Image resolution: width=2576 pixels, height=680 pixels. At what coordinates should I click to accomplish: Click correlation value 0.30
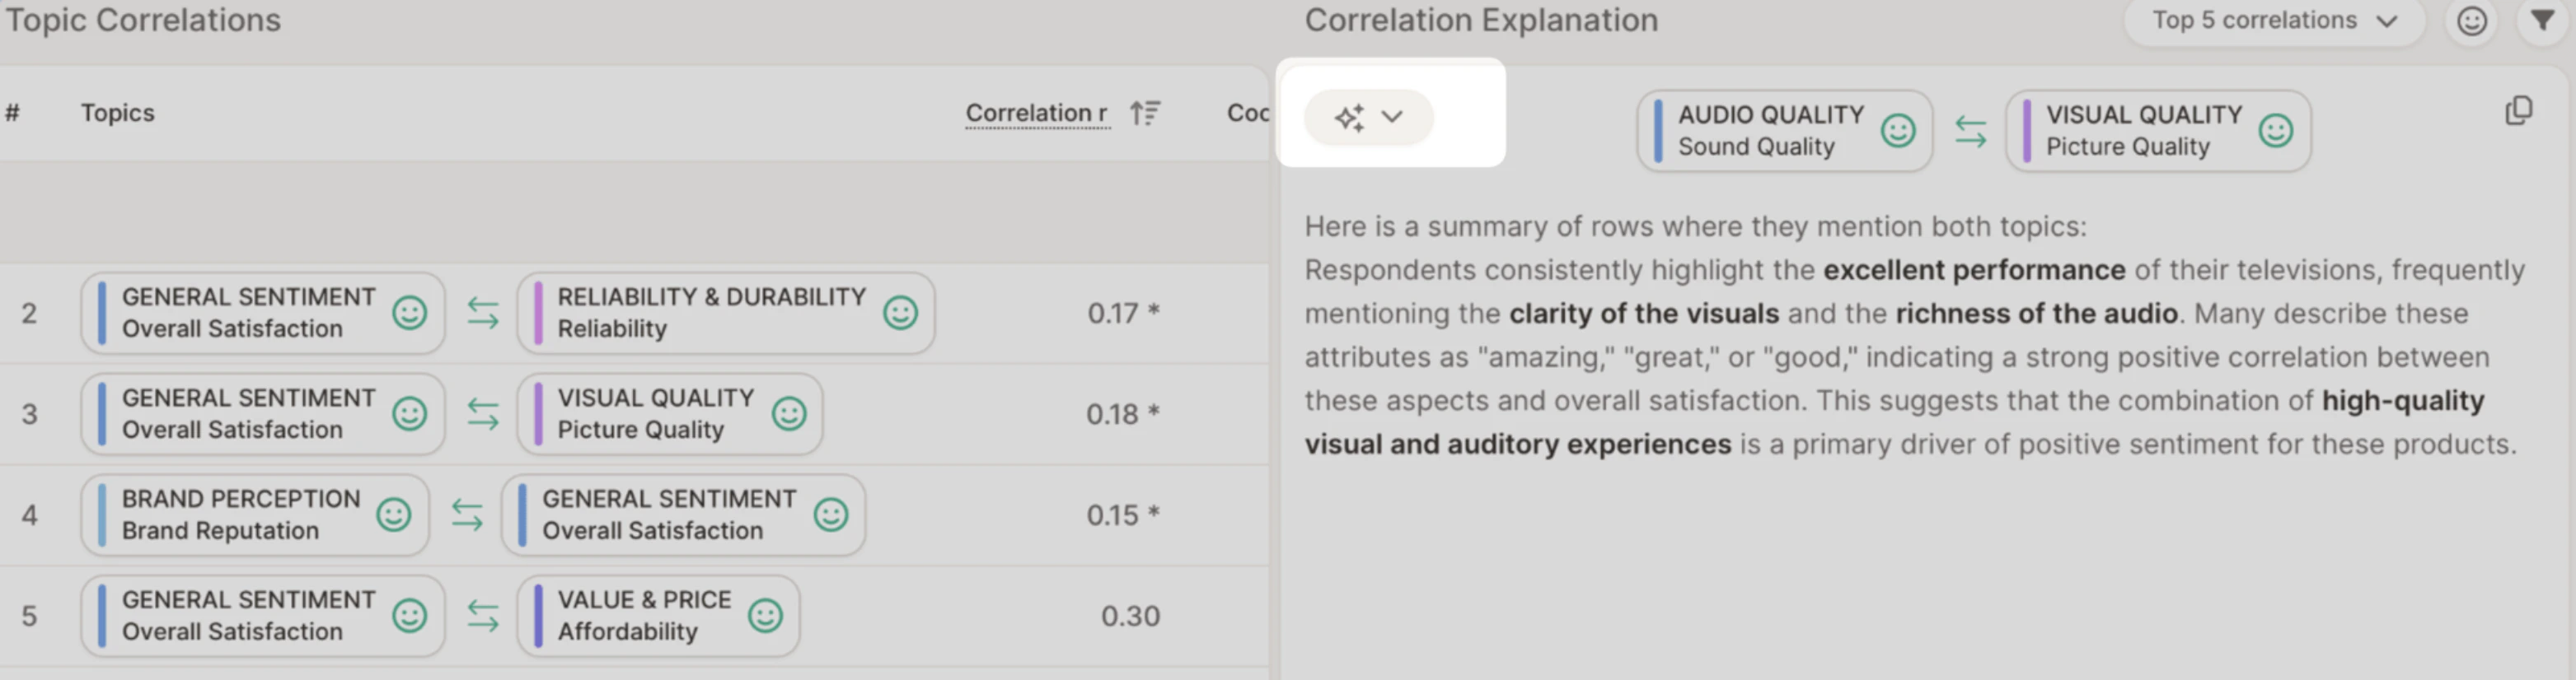[x=1130, y=616]
